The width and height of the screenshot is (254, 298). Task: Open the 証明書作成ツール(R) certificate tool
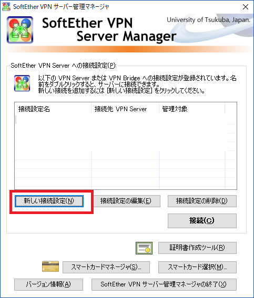[x=197, y=248]
